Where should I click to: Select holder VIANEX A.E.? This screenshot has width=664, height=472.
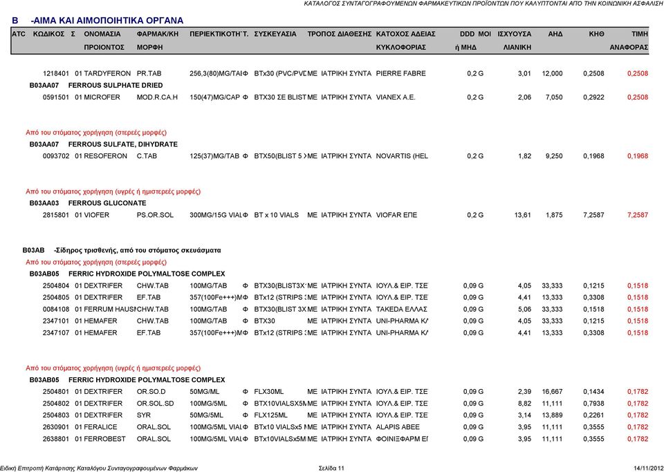[396, 97]
